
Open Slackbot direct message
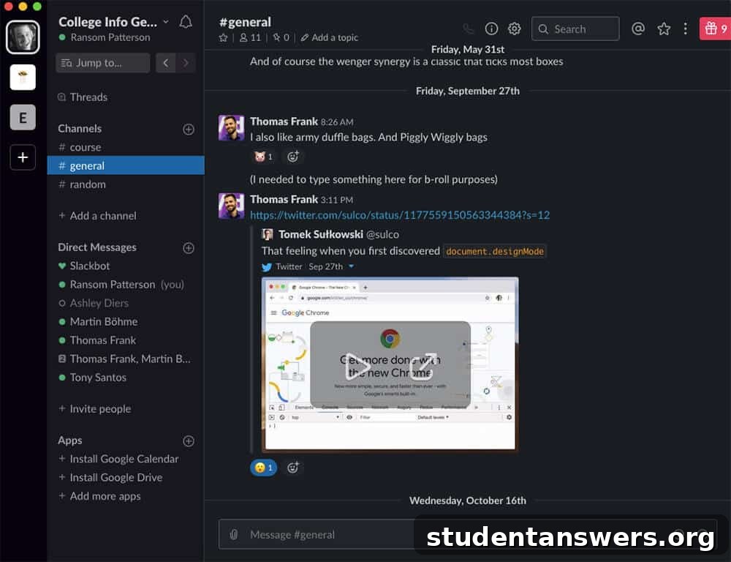pyautogui.click(x=126, y=266)
